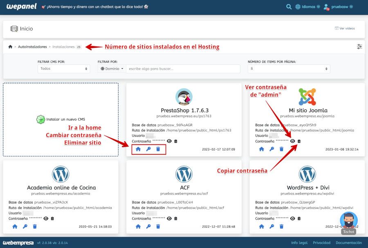
Task: Show password for PrestaShop 1.7.6.3
Action: (169, 141)
